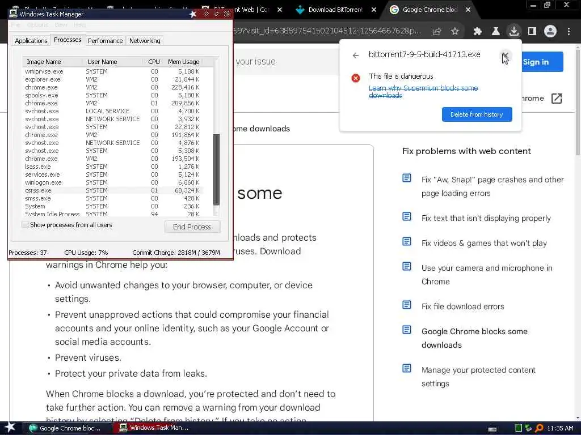Click the Task Manager process list scrollbar thumb
This screenshot has height=435, width=581.
pyautogui.click(x=216, y=169)
